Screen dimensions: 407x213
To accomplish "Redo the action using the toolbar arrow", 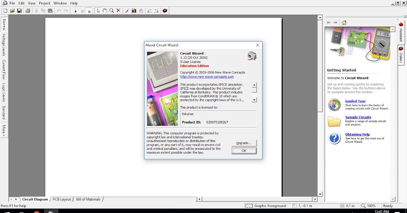I will 66,11.
